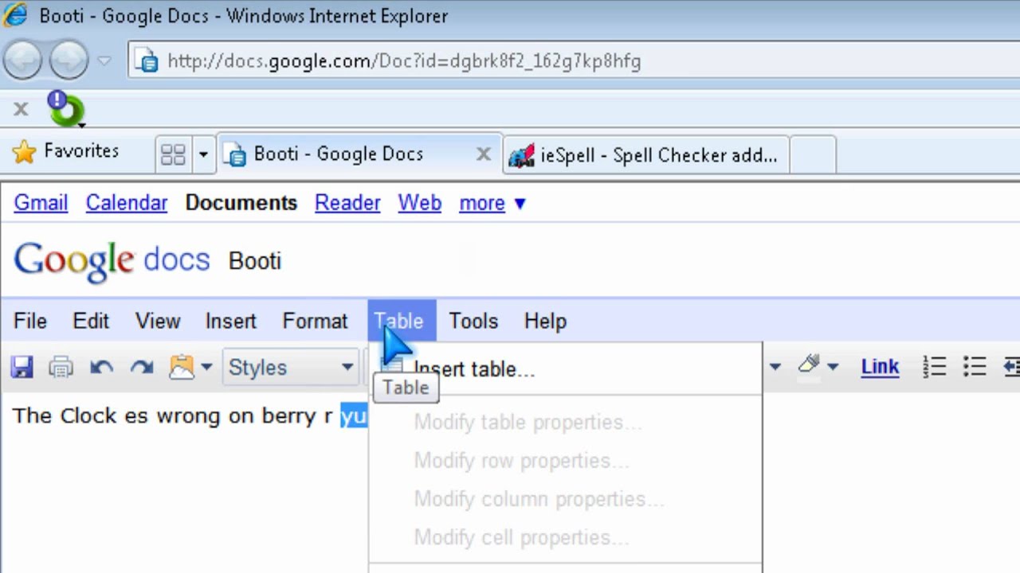Click the address bar URL field
Image resolution: width=1020 pixels, height=573 pixels.
point(574,61)
